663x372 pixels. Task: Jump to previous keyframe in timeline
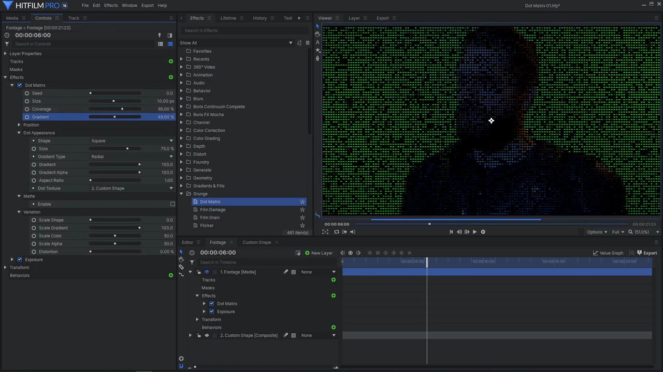click(x=342, y=253)
